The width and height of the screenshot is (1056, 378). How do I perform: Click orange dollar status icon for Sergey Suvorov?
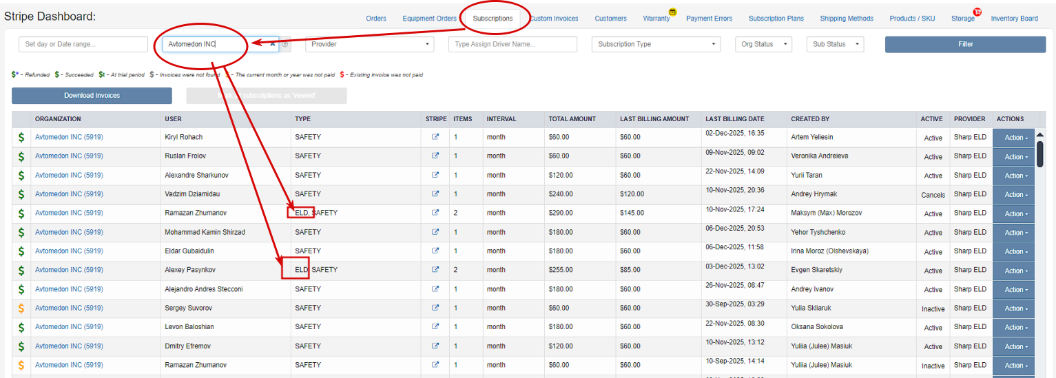21,308
